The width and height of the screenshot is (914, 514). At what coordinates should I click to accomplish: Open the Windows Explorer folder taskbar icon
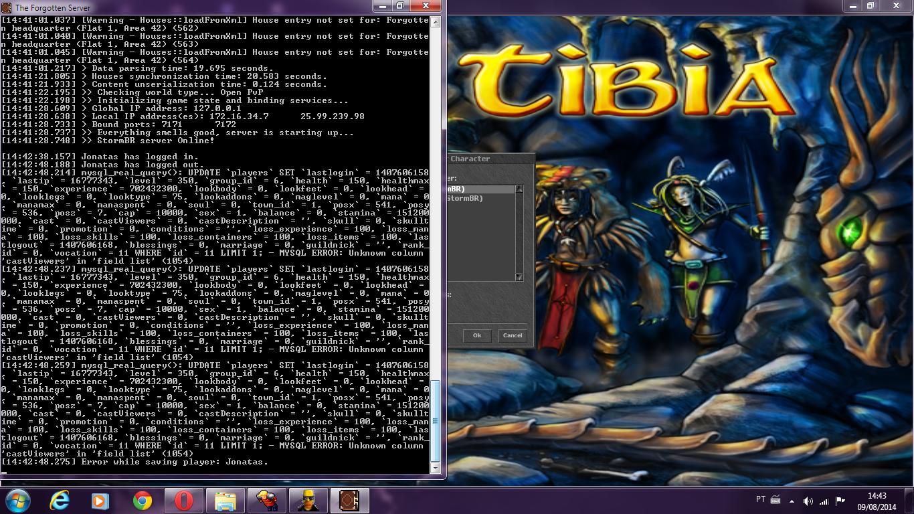pyautogui.click(x=225, y=501)
